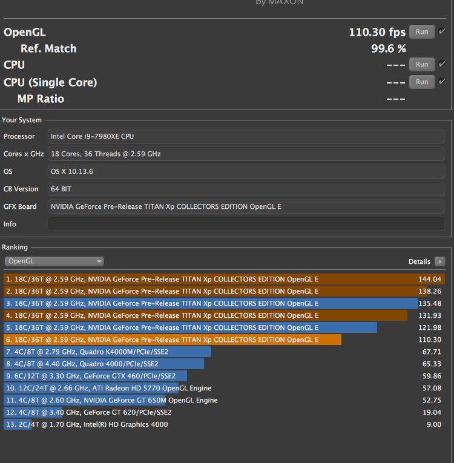Viewport: 454px width, 463px height.
Task: Select the GeForce GT 650M ranking entry
Action: tap(224, 401)
